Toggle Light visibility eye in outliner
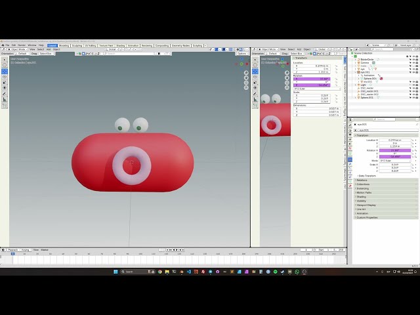Screen dimensions: 420x315 [413, 85]
